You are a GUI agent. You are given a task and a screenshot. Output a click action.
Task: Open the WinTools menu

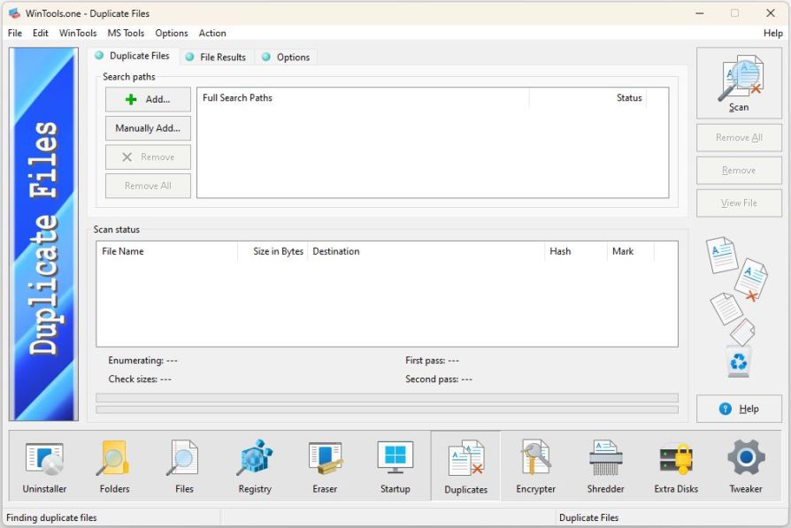78,33
